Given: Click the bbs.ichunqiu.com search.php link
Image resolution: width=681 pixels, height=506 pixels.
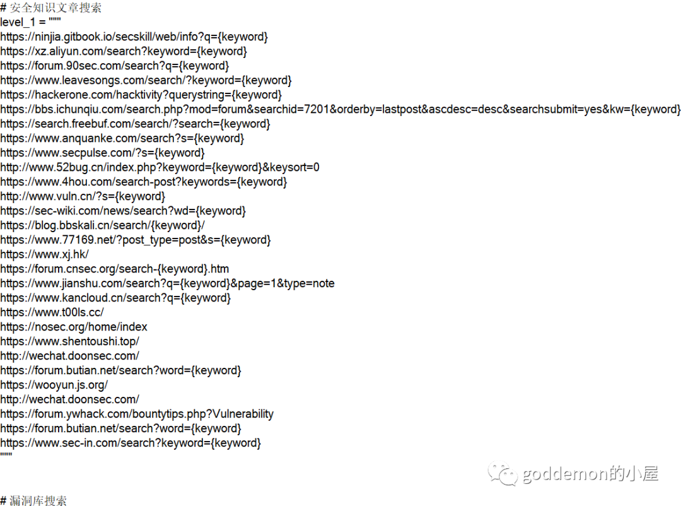Looking at the screenshot, I should [340, 110].
